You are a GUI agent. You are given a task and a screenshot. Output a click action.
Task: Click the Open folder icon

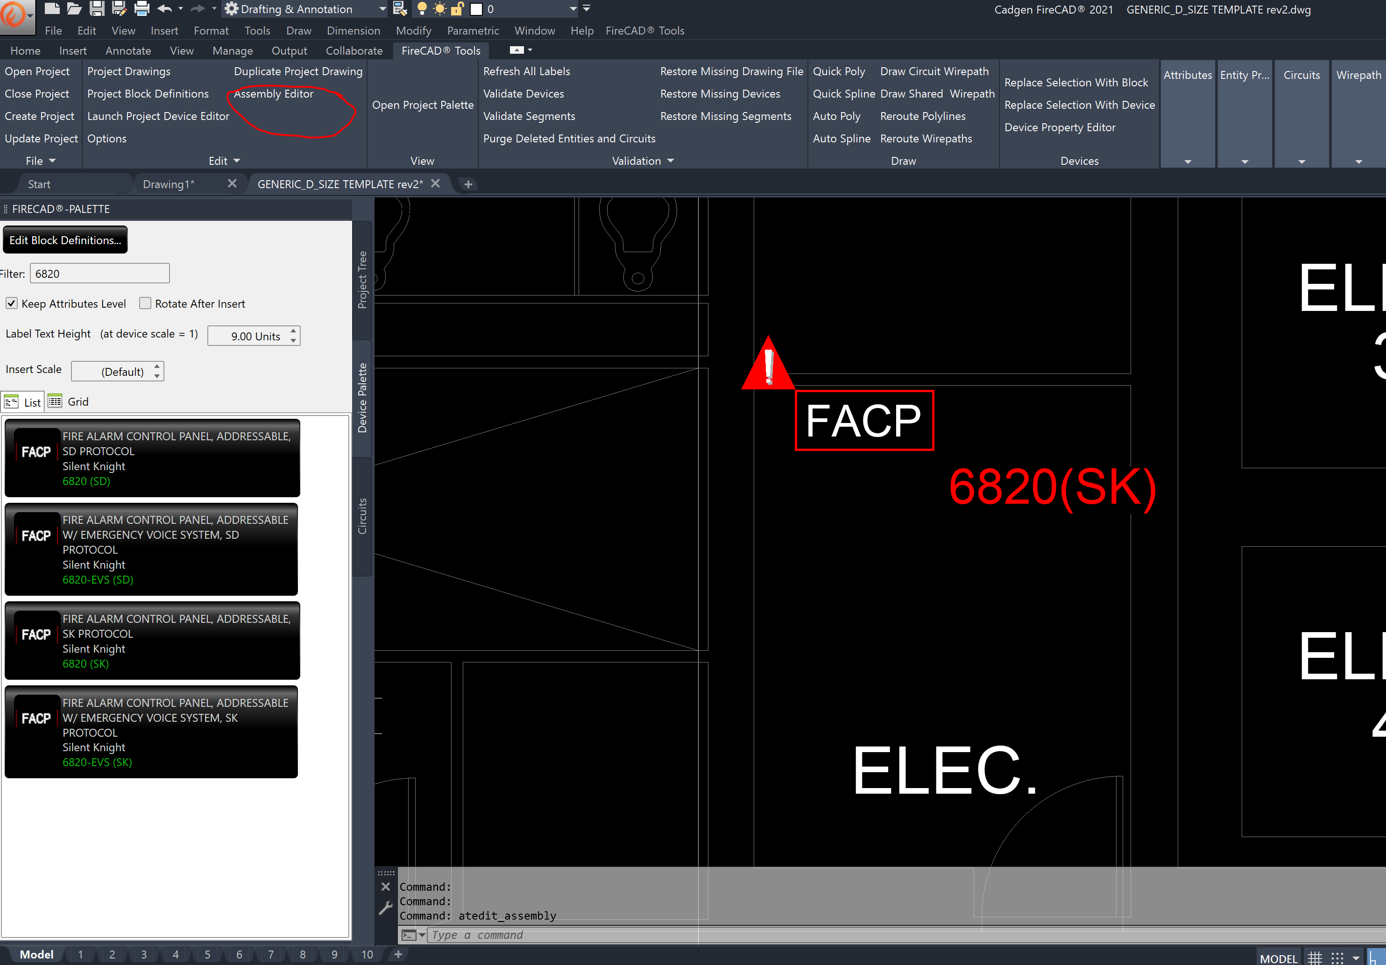(x=74, y=8)
